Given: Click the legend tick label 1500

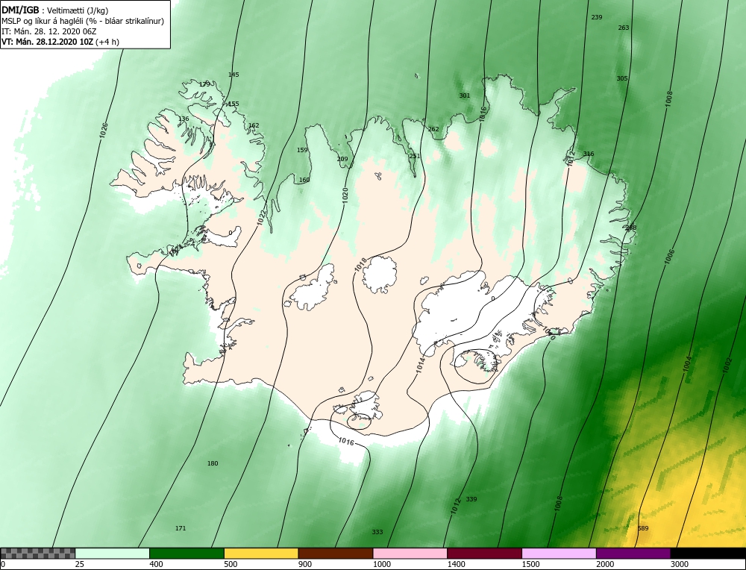Looking at the screenshot, I should tap(530, 564).
